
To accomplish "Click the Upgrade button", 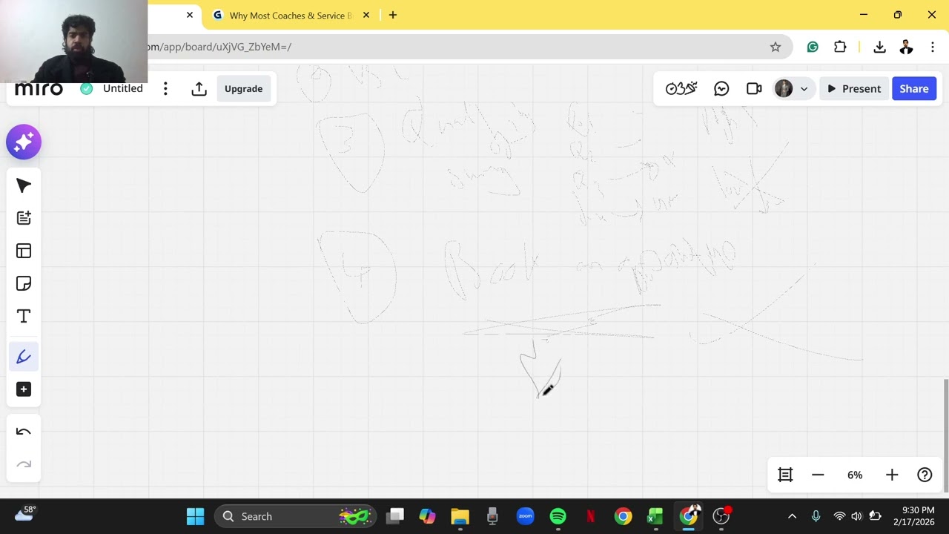I will pyautogui.click(x=243, y=88).
